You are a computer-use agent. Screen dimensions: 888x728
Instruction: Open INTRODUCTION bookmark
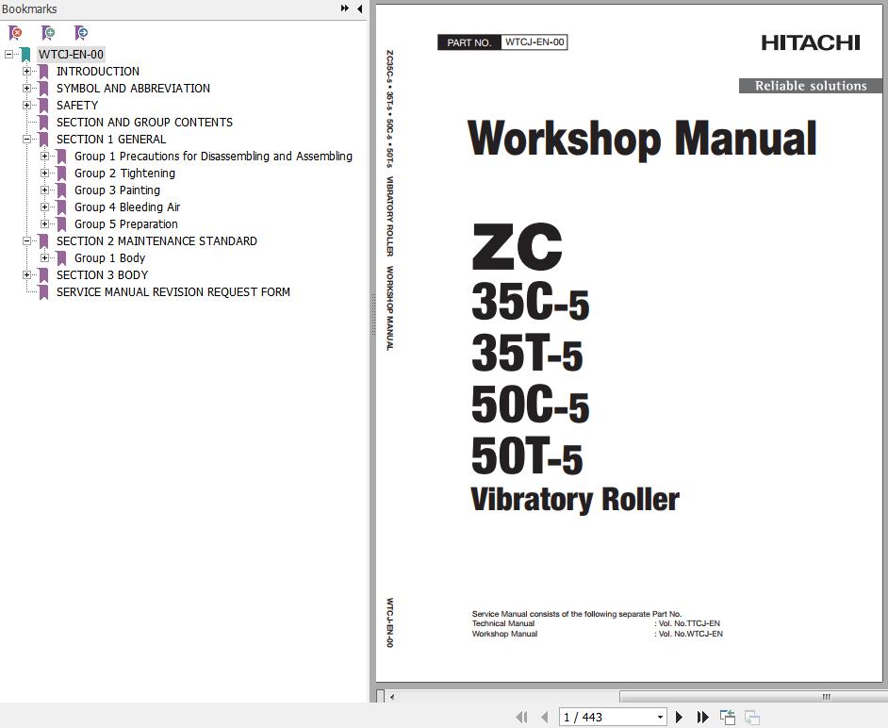[98, 72]
